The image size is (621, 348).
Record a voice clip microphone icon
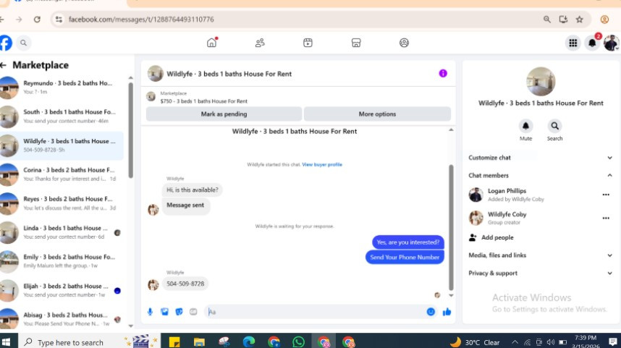tap(150, 312)
